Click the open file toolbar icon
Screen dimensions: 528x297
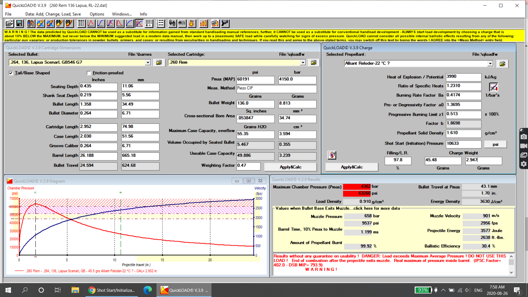click(9, 23)
